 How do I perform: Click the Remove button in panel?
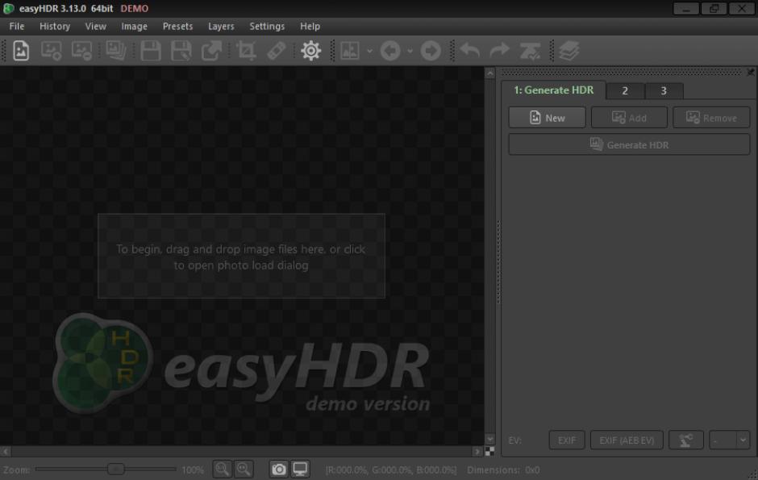711,118
